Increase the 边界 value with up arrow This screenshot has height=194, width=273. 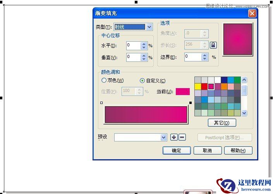point(204,55)
